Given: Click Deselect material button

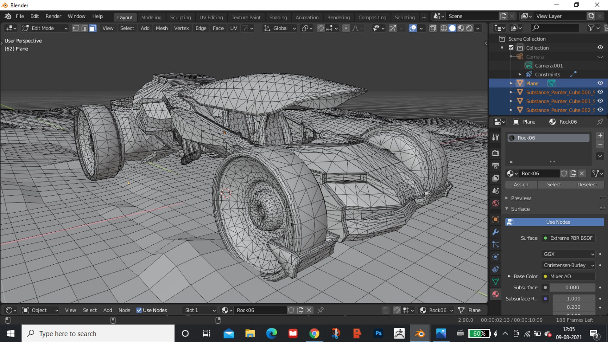Looking at the screenshot, I should point(587,184).
